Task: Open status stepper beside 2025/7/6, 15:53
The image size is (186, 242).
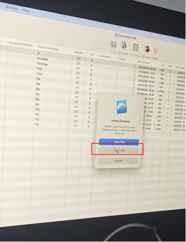Action: (134, 80)
